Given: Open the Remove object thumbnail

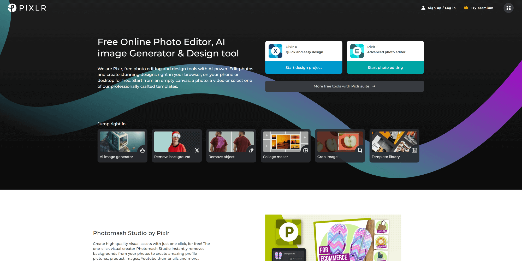Looking at the screenshot, I should (x=231, y=141).
